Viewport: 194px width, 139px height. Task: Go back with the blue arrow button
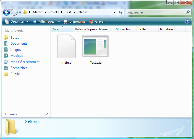coord(6,12)
